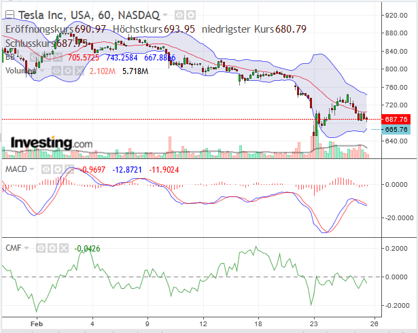Click Volumen average value 5.718M

[135, 71]
